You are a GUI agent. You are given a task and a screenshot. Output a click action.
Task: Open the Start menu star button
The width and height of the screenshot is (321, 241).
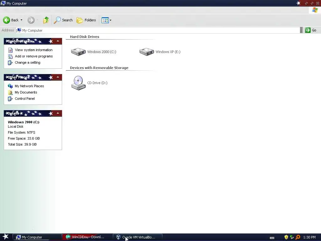click(6, 237)
